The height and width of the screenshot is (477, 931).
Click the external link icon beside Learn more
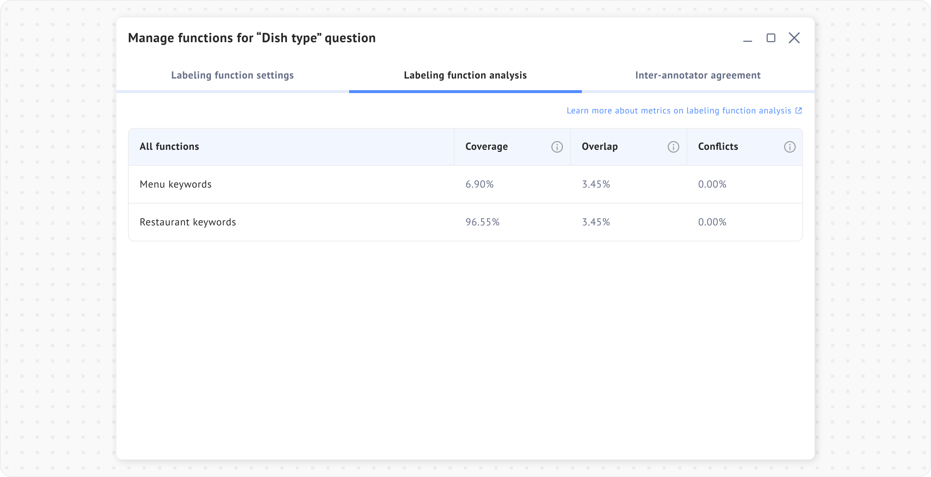click(x=799, y=111)
